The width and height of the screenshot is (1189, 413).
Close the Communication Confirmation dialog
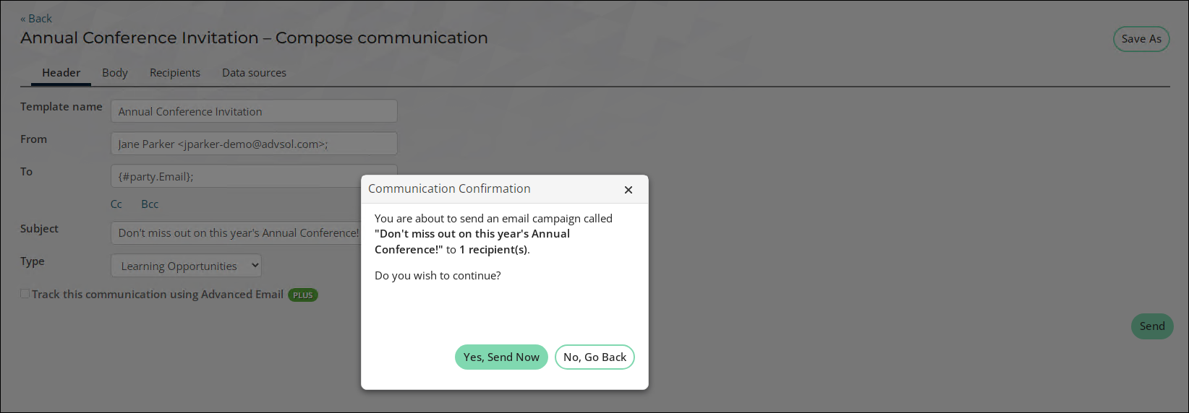pyautogui.click(x=628, y=190)
